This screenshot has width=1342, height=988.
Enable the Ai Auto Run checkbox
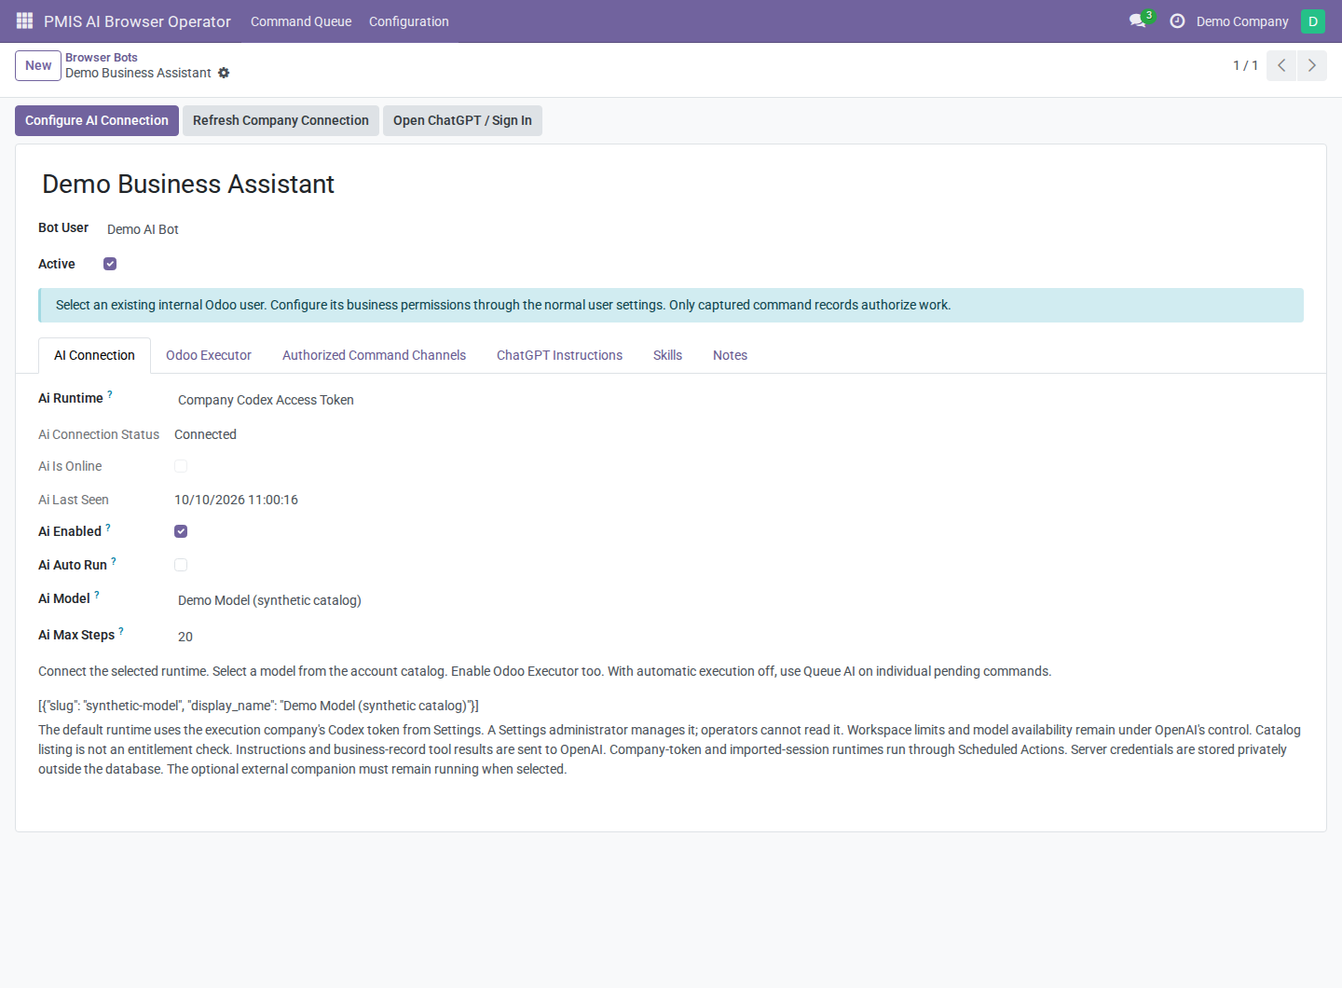coord(181,565)
